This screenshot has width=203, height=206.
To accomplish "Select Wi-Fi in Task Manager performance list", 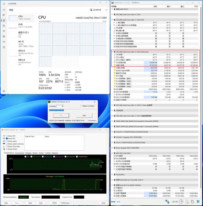I will [21, 44].
